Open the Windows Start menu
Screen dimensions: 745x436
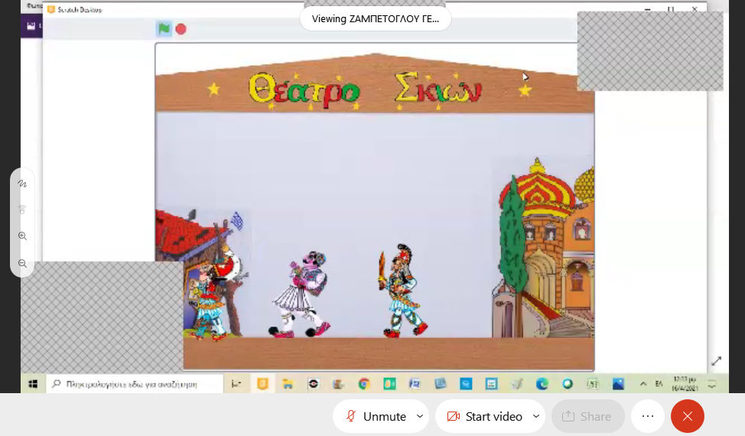32,384
